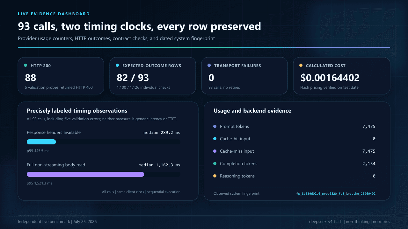Viewport: 408px width, 229px height.
Task: Click the Prompt tokens value 7,475
Action: (369, 126)
